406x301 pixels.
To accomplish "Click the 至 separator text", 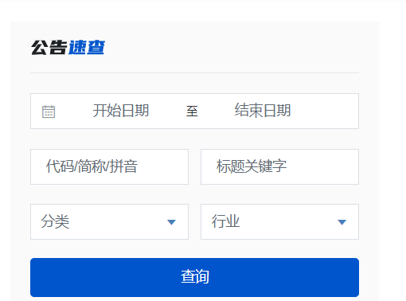I will point(192,111).
